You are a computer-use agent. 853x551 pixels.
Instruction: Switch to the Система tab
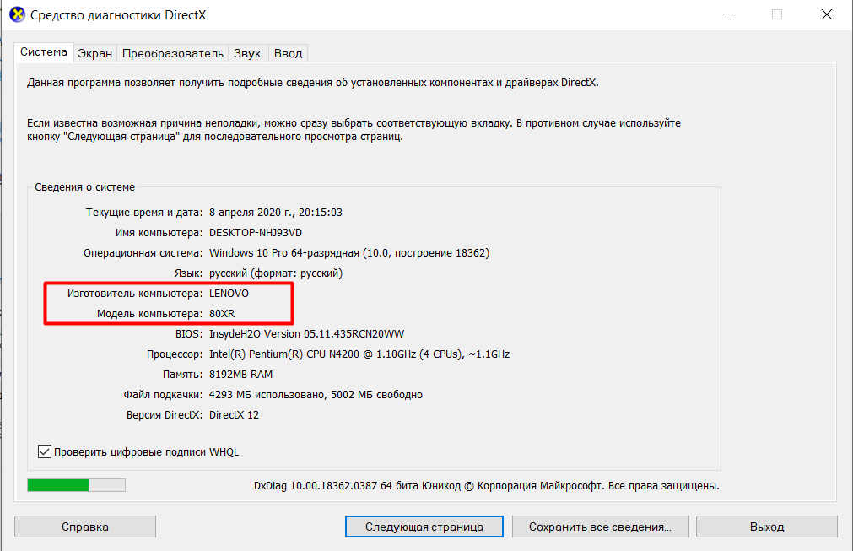pyautogui.click(x=44, y=52)
